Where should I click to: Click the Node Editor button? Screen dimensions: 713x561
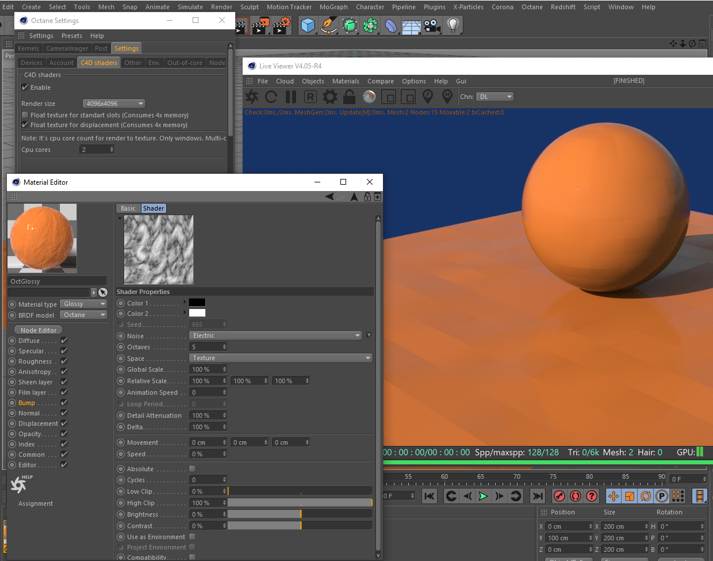click(39, 330)
